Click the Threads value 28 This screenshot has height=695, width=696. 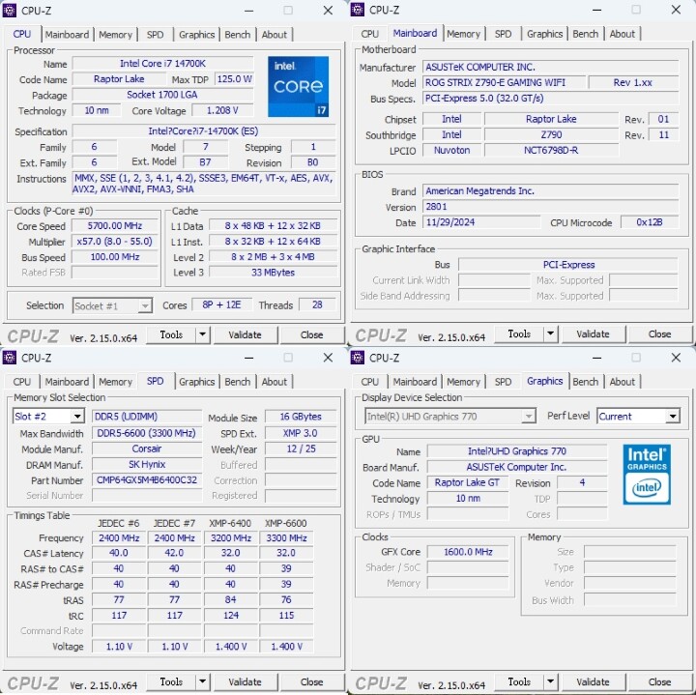(x=317, y=304)
